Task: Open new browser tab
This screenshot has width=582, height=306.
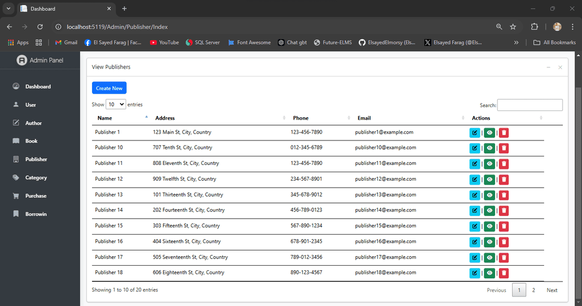Action: tap(124, 8)
